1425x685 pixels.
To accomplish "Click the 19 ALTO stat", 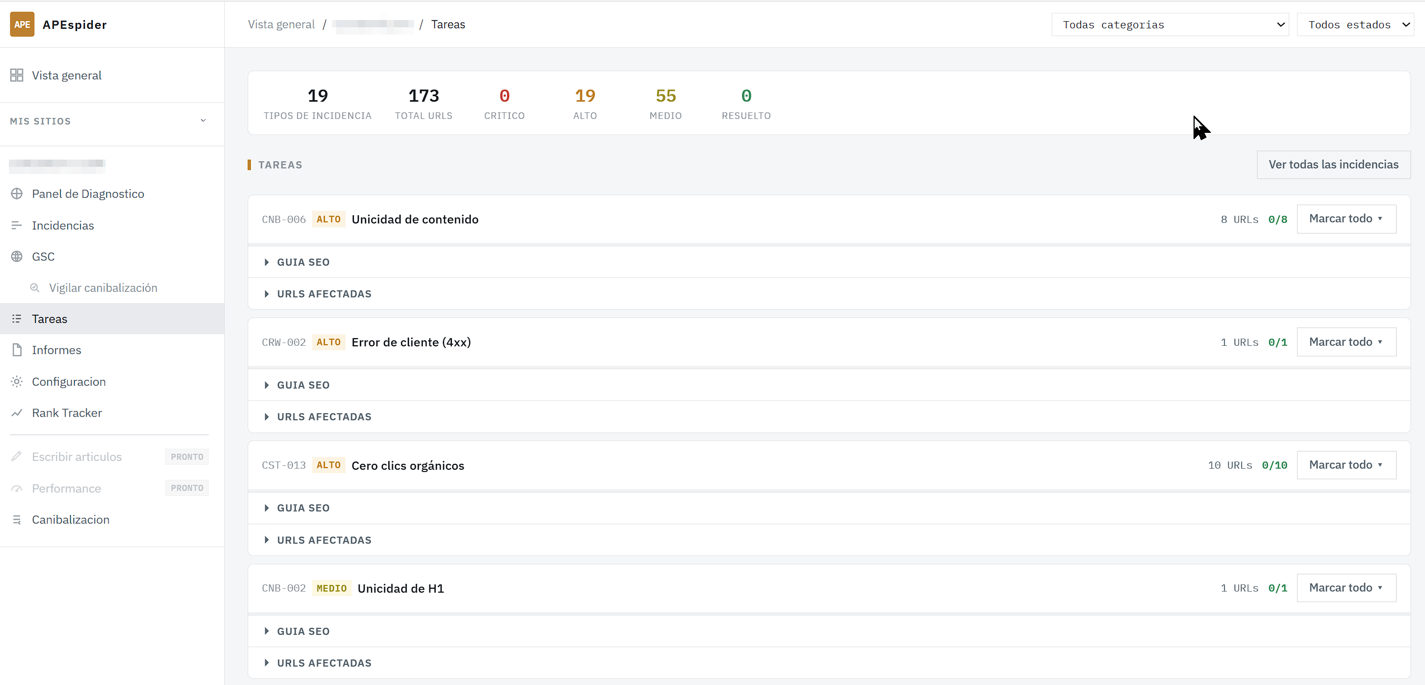I will coord(585,103).
